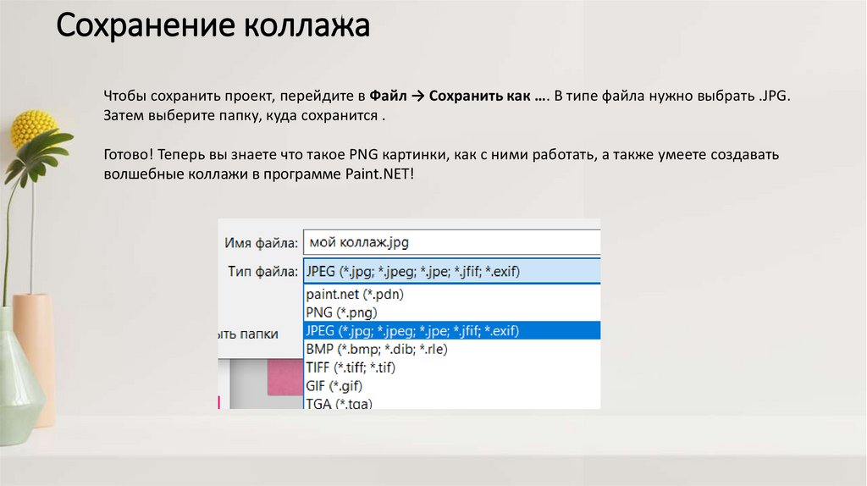Pick highlighted JPEG option in dropdown list
The width and height of the screenshot is (867, 486).
coord(452,331)
